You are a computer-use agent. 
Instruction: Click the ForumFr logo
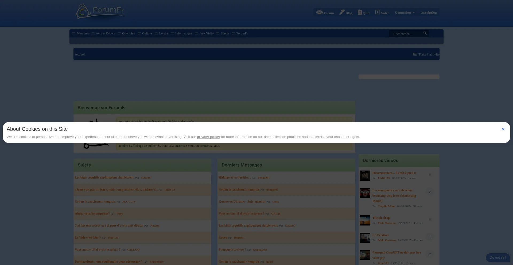(99, 11)
